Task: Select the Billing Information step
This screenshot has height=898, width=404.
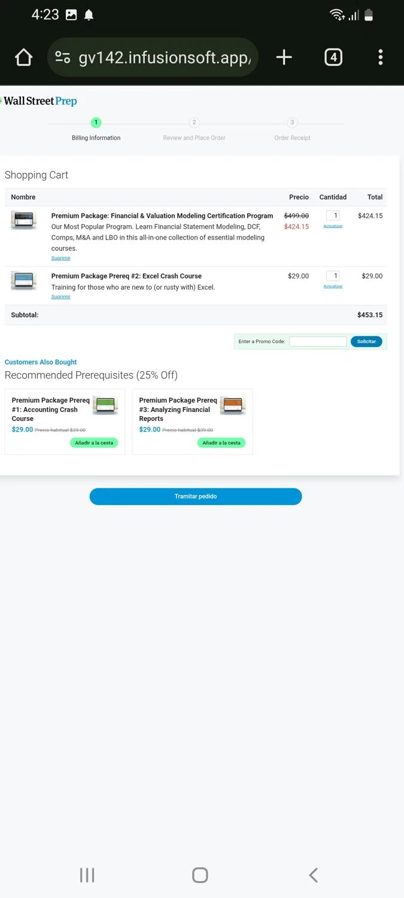Action: (96, 123)
